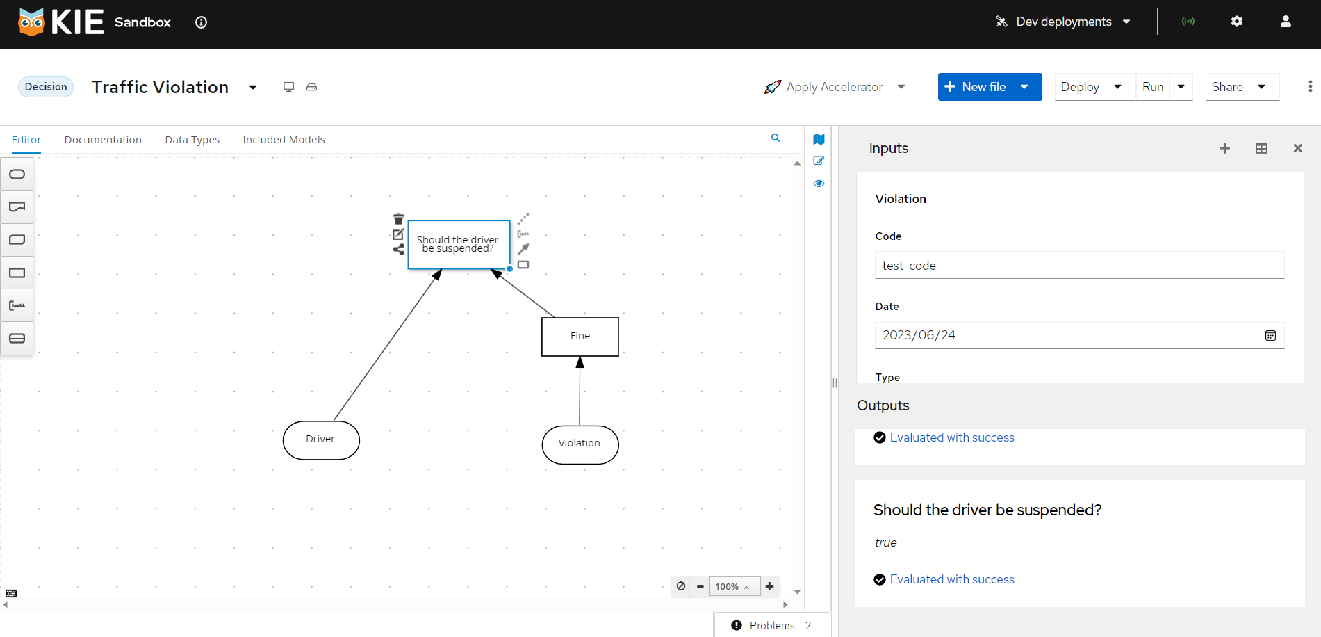Switch Inputs panel to table view
This screenshot has height=637, width=1321.
(1261, 148)
